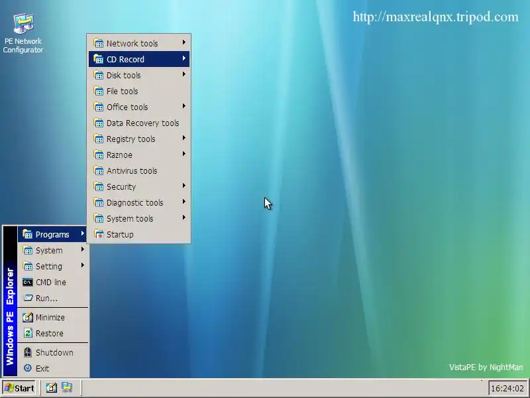The width and height of the screenshot is (530, 398).
Task: Select the Disk tools menu label
Action: coord(123,75)
